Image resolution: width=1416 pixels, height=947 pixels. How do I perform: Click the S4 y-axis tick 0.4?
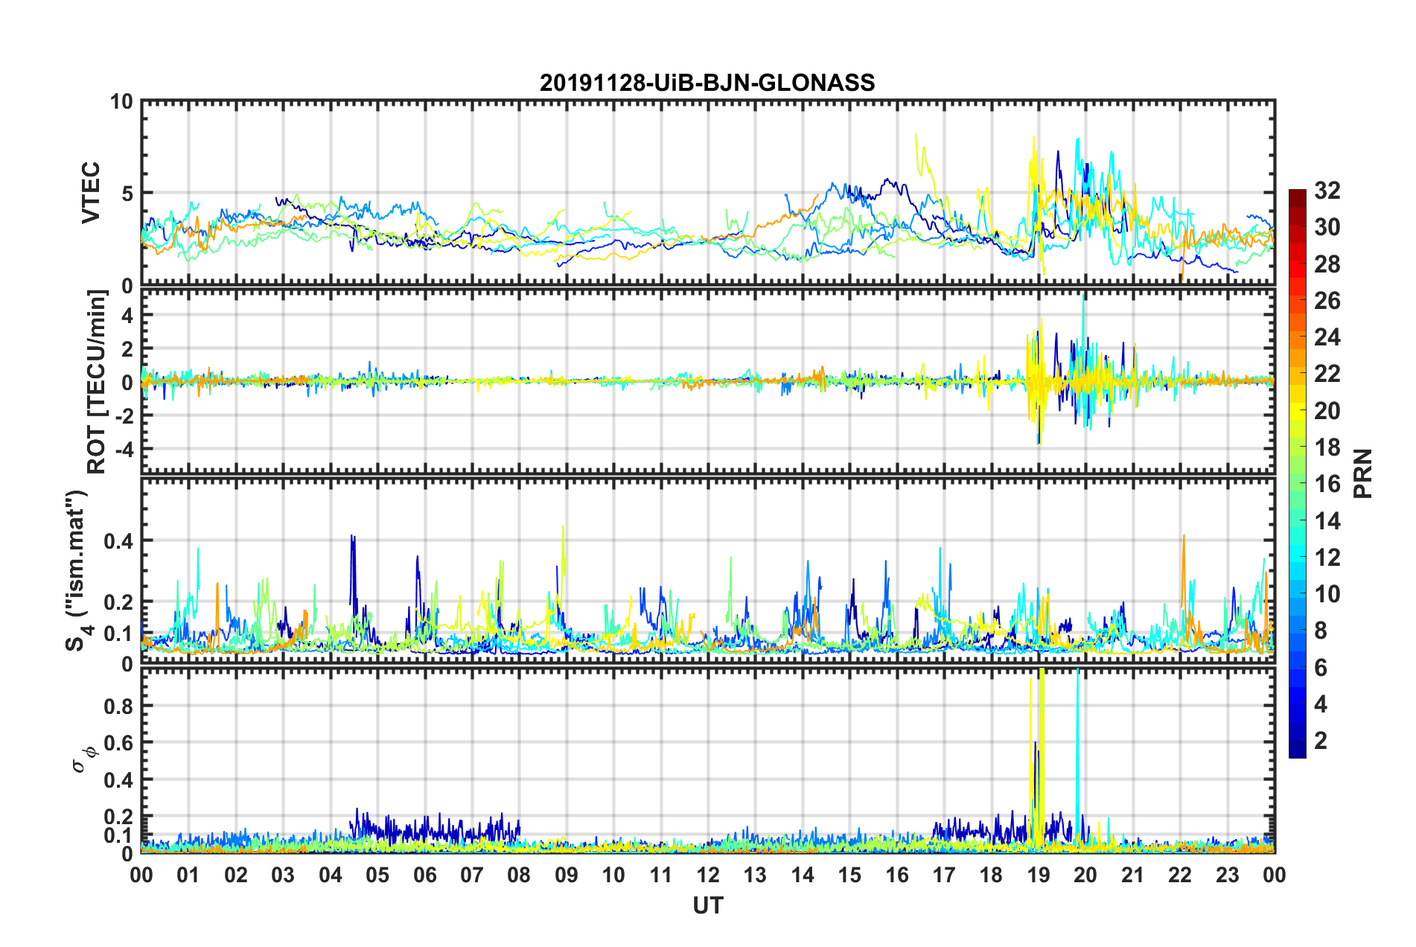118,541
